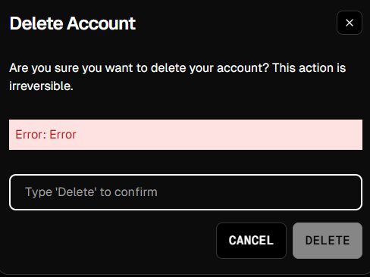Select the confirmation text input box
Viewport: 370px width, 277px height.
tap(186, 192)
